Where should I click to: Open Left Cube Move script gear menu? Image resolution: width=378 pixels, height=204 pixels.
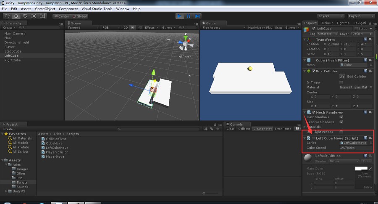(370, 138)
